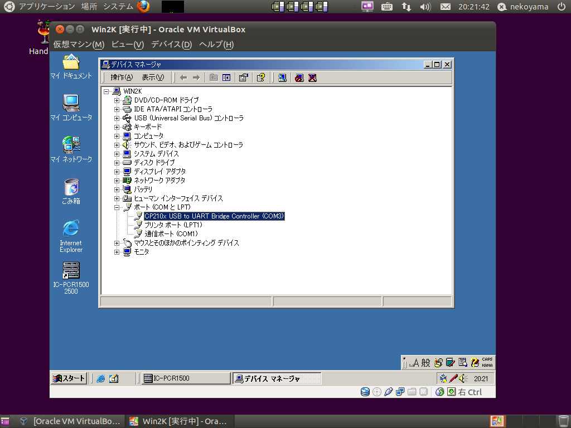Screen dimensions: 571x428
Task: Click the power icon in Ubuntu top panel
Action: coord(562,7)
